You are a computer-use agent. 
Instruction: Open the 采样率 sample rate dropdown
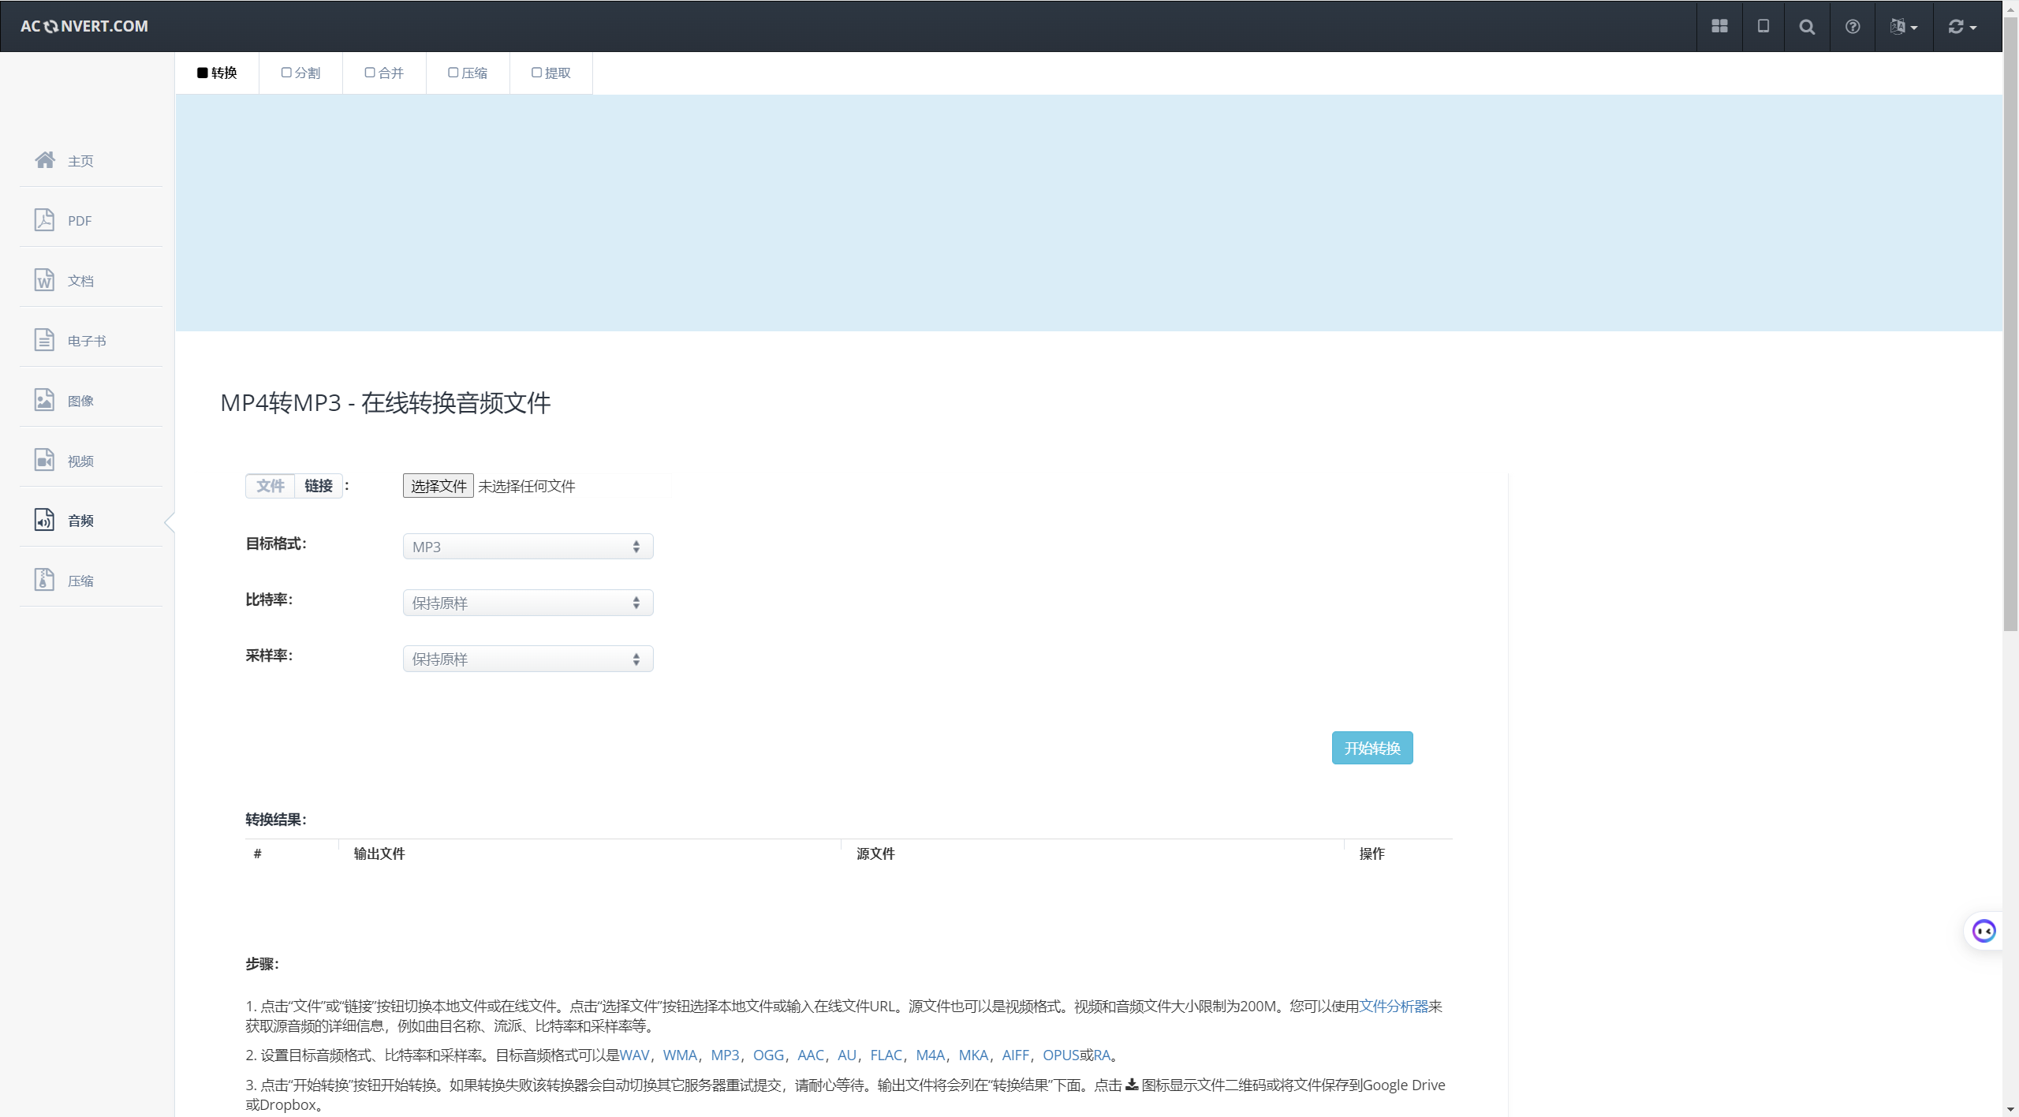point(528,659)
